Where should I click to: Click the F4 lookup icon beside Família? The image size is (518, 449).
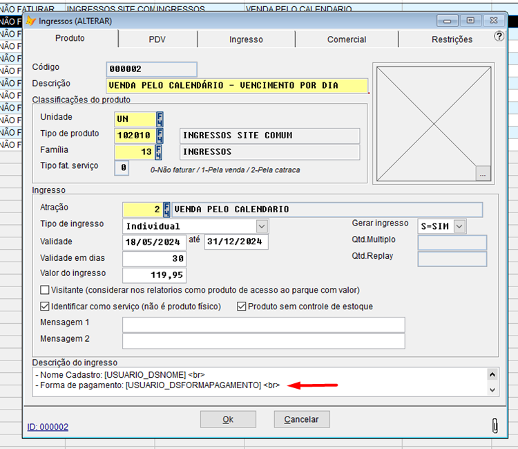160,152
